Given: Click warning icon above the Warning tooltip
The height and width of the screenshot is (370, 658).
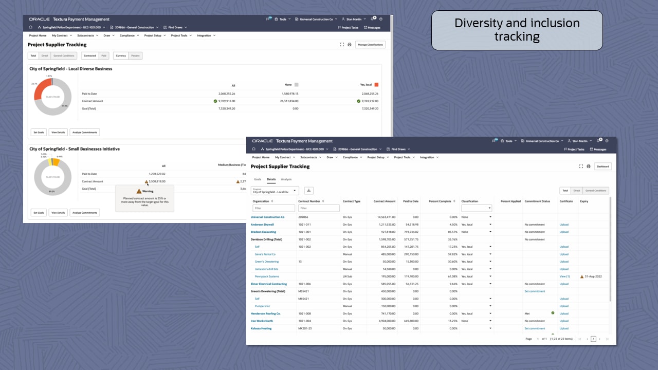Looking at the screenshot, I should pyautogui.click(x=147, y=182).
